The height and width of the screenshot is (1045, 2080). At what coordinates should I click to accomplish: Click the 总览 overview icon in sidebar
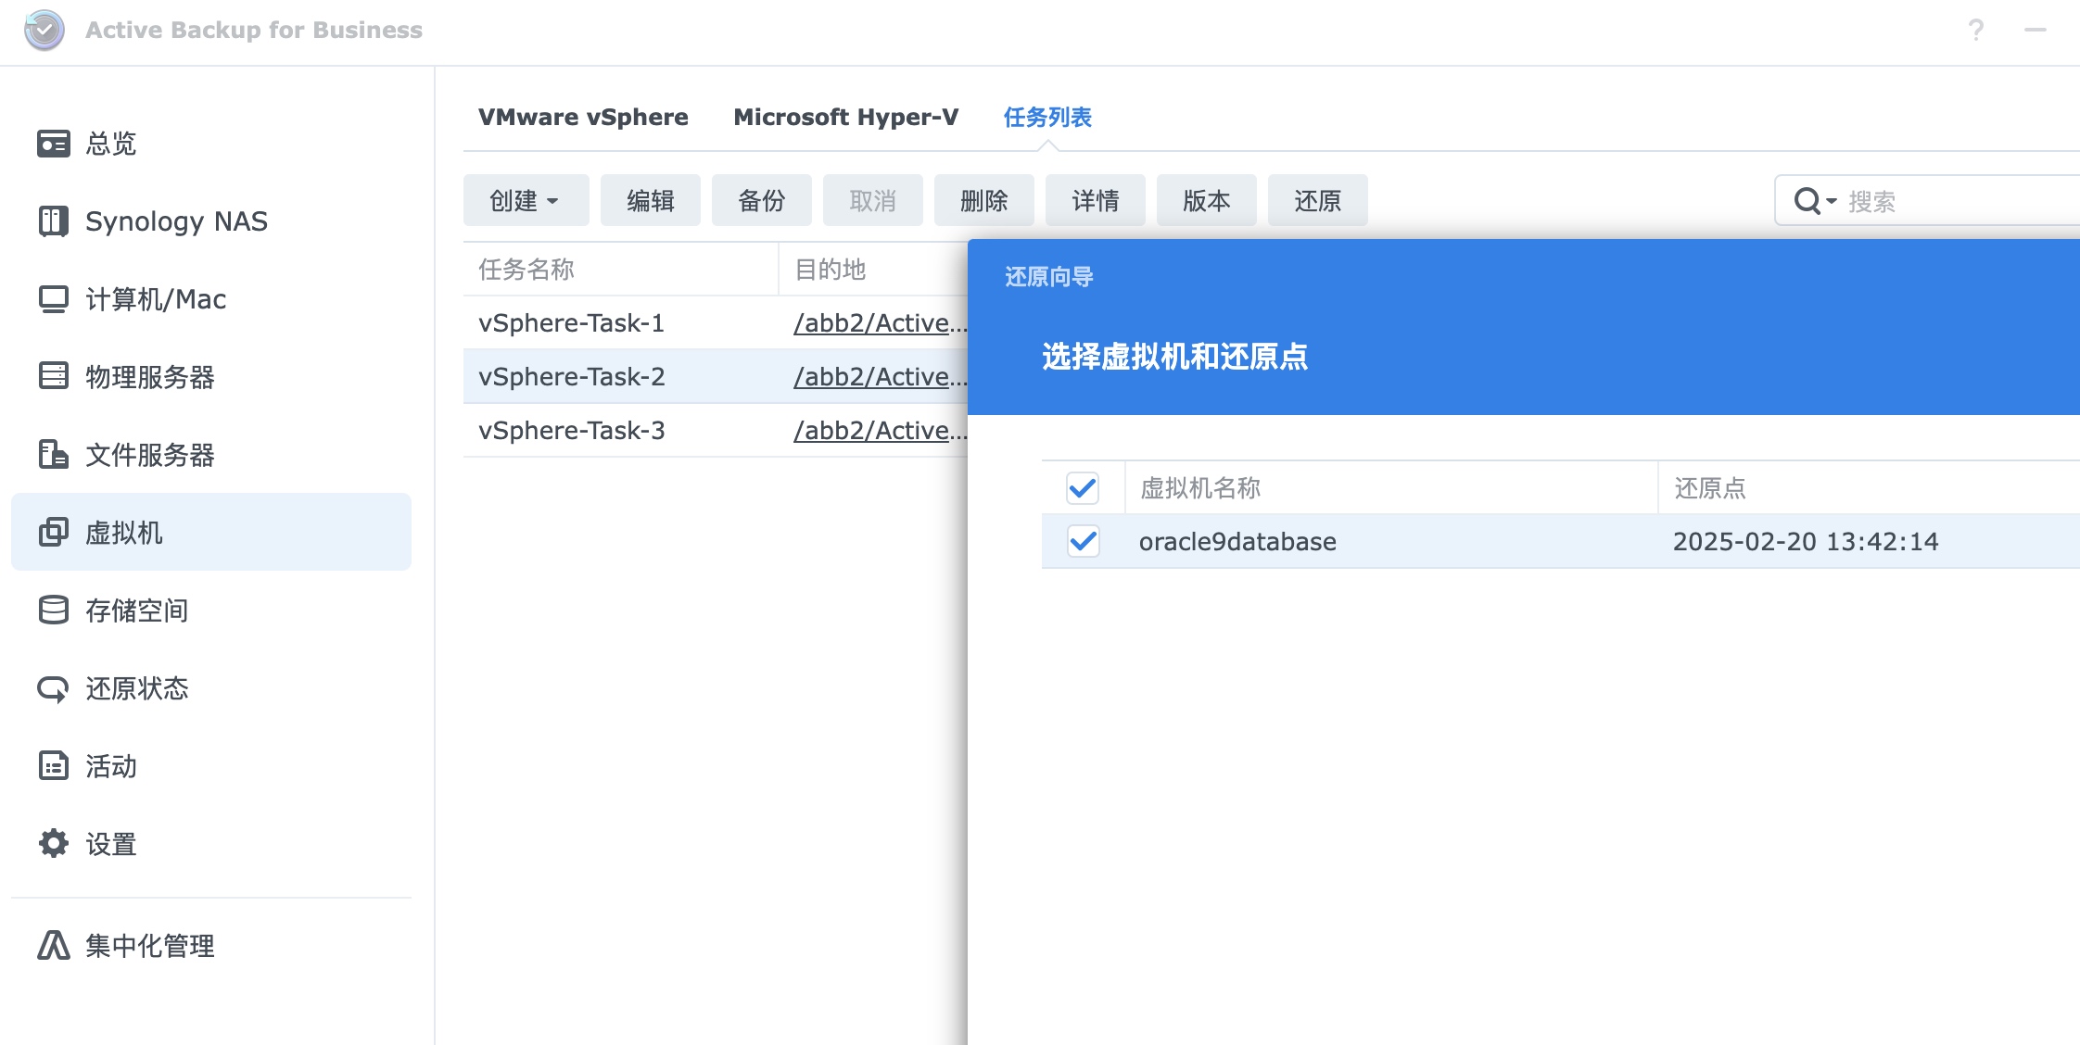pyautogui.click(x=54, y=144)
